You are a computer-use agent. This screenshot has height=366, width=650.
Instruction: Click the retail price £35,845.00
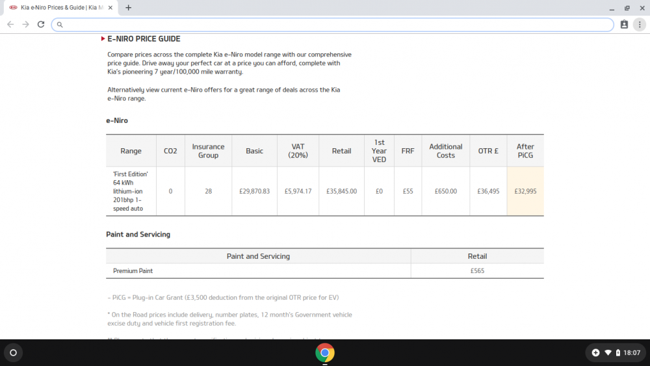[342, 191]
